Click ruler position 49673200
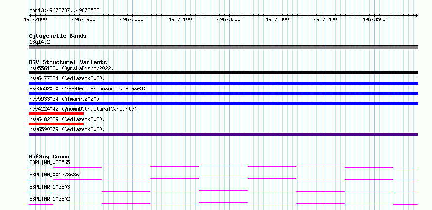This screenshot has height=210, width=432. 229,19
